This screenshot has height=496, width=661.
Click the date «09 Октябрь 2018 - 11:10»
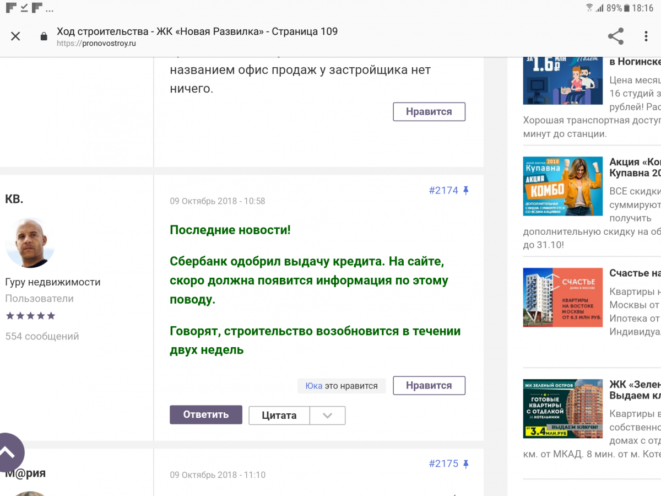point(218,475)
